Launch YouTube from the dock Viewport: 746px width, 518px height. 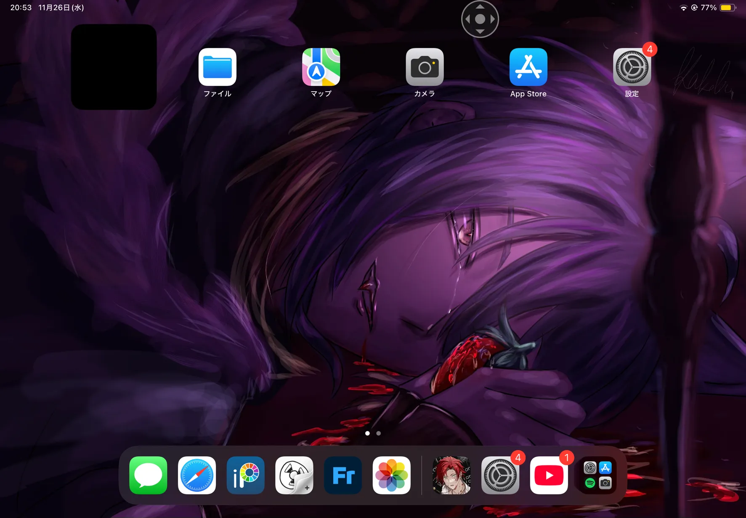coord(549,475)
